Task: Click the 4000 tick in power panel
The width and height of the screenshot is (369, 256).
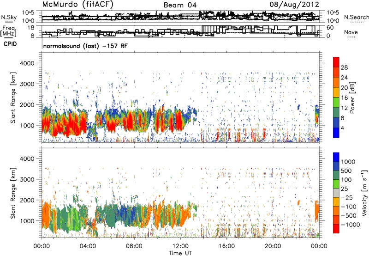Action: coord(27,63)
